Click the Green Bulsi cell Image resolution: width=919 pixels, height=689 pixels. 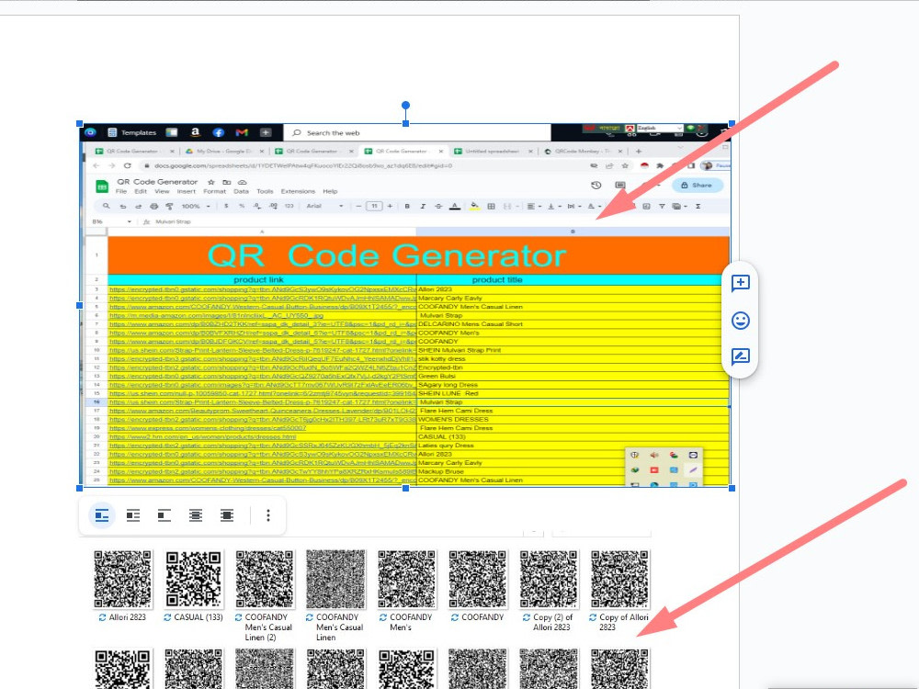[573, 376]
